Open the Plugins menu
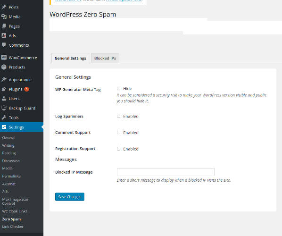282x236 pixels. tap(16, 89)
